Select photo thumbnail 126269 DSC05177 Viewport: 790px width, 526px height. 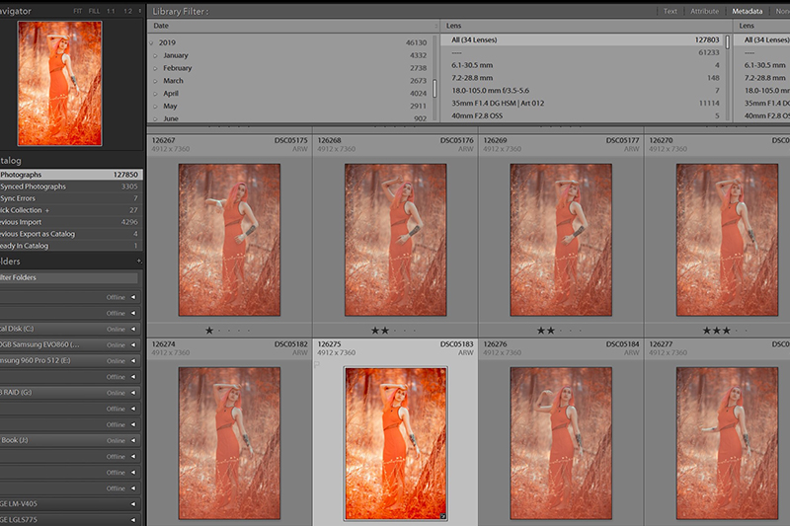coord(561,240)
